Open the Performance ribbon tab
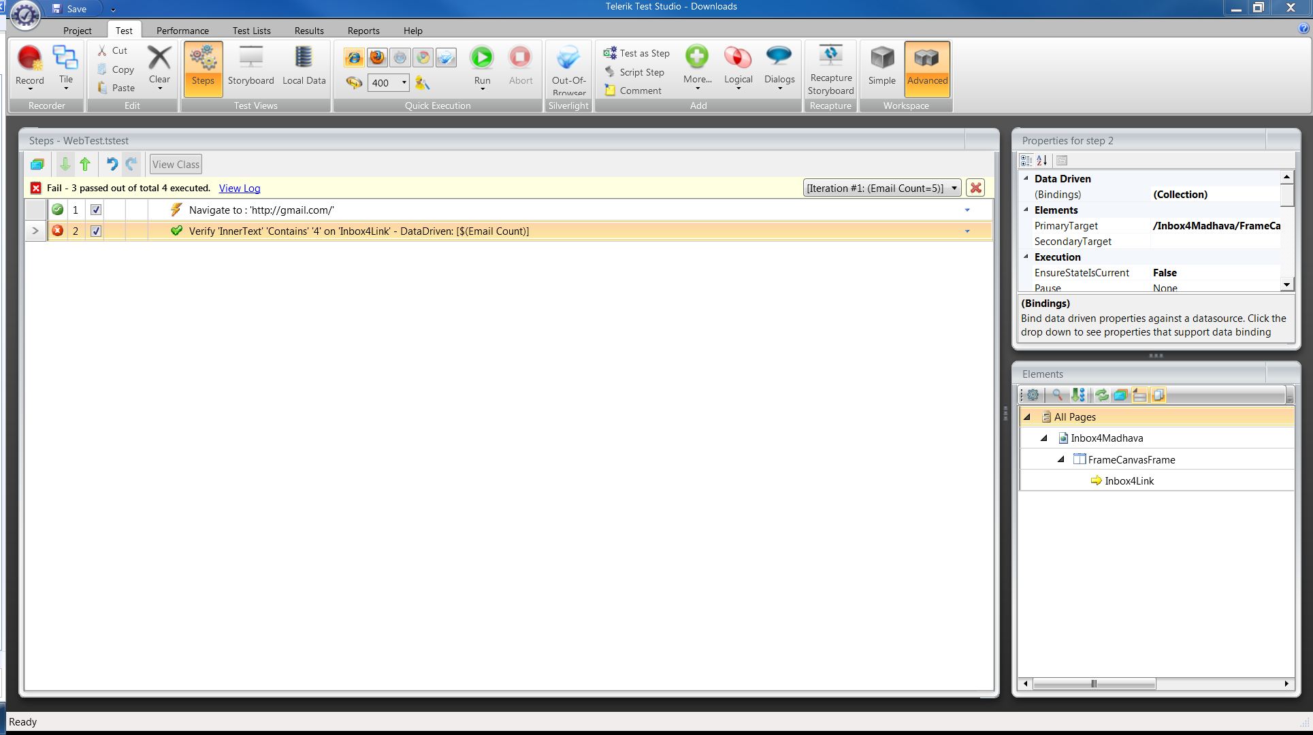The height and width of the screenshot is (735, 1313). click(x=182, y=31)
